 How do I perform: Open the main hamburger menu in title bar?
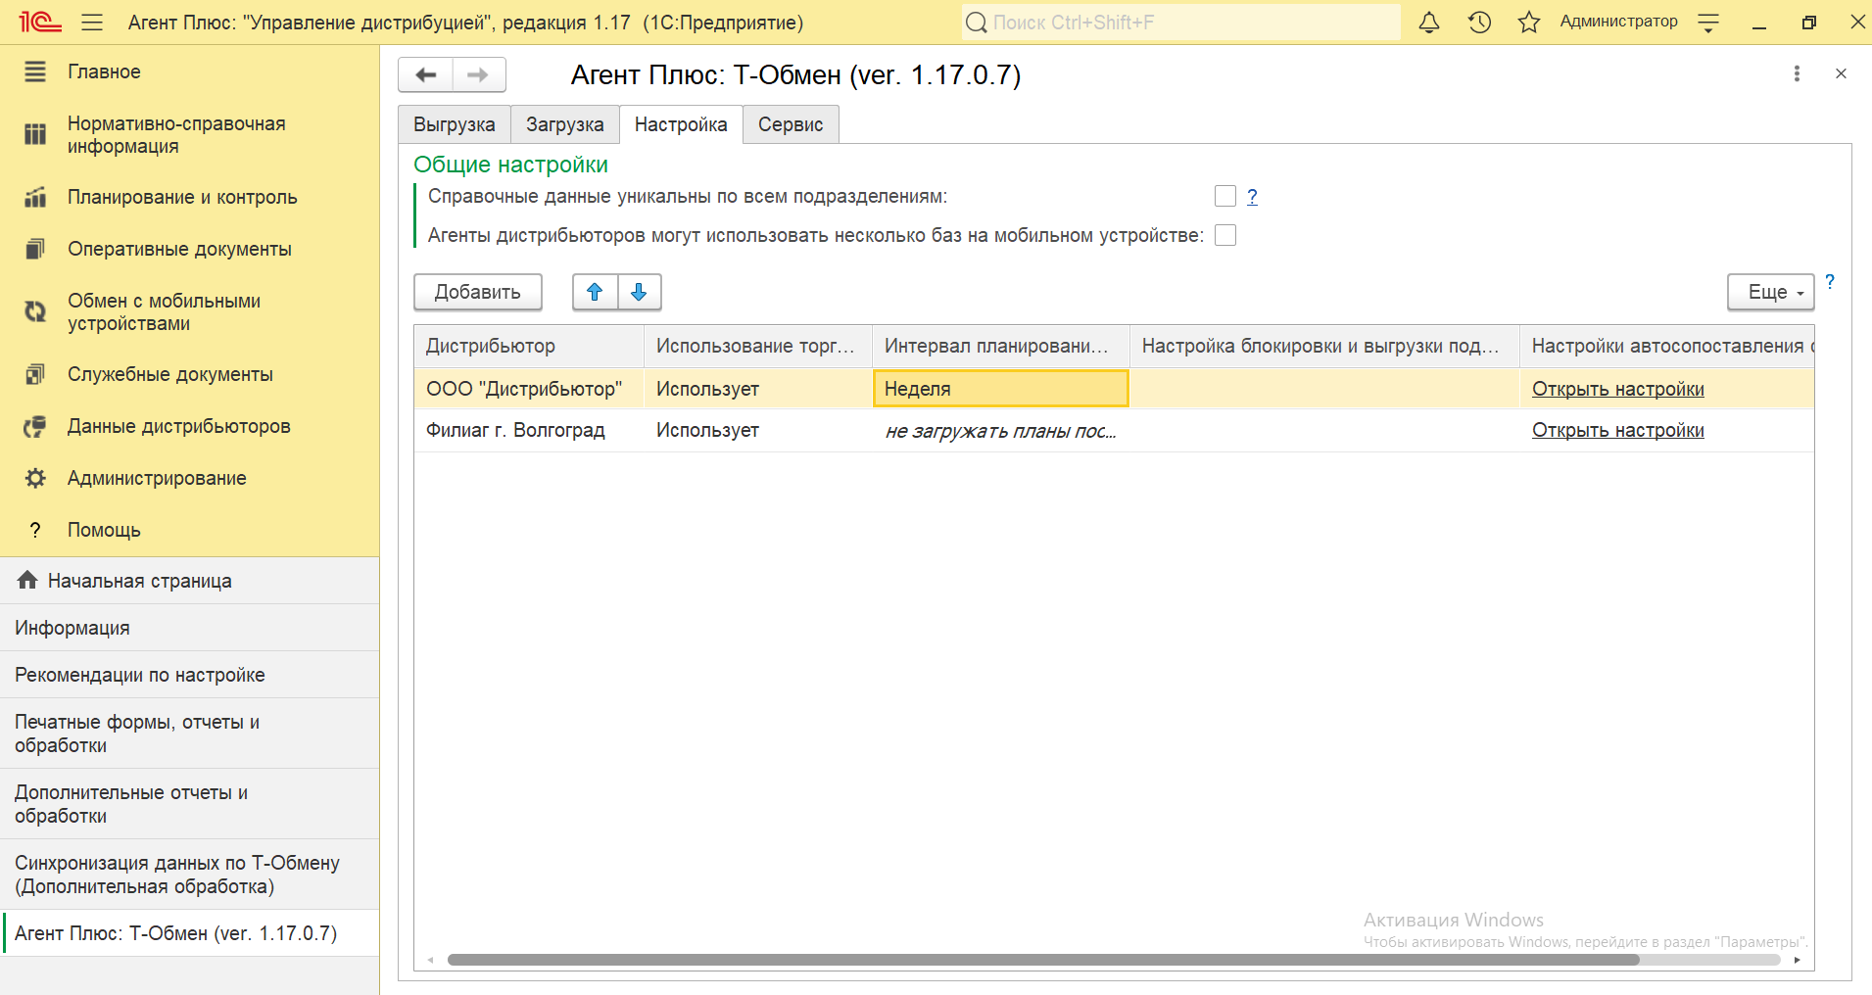click(92, 22)
